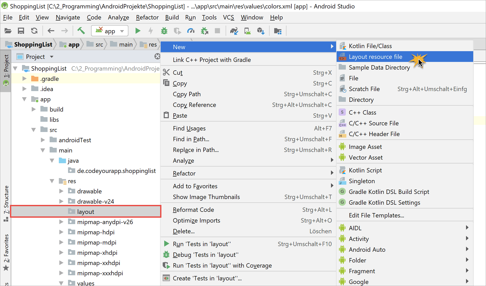Expand the drawable-v24 folder node
This screenshot has height=286, width=486.
(x=61, y=201)
